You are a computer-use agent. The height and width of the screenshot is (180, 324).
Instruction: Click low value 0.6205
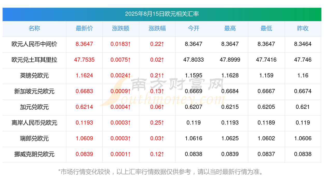266,107
